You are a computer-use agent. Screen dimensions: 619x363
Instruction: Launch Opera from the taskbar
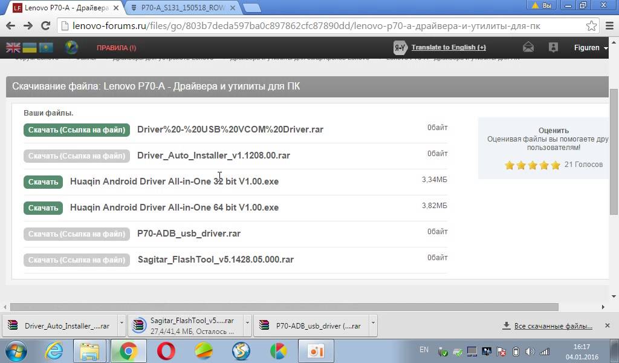[166, 351]
